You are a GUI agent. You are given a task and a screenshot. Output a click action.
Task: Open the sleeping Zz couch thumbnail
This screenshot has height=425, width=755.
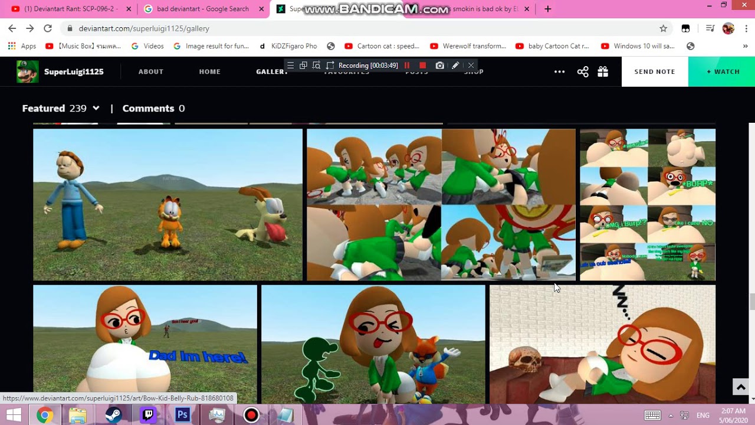pos(602,344)
